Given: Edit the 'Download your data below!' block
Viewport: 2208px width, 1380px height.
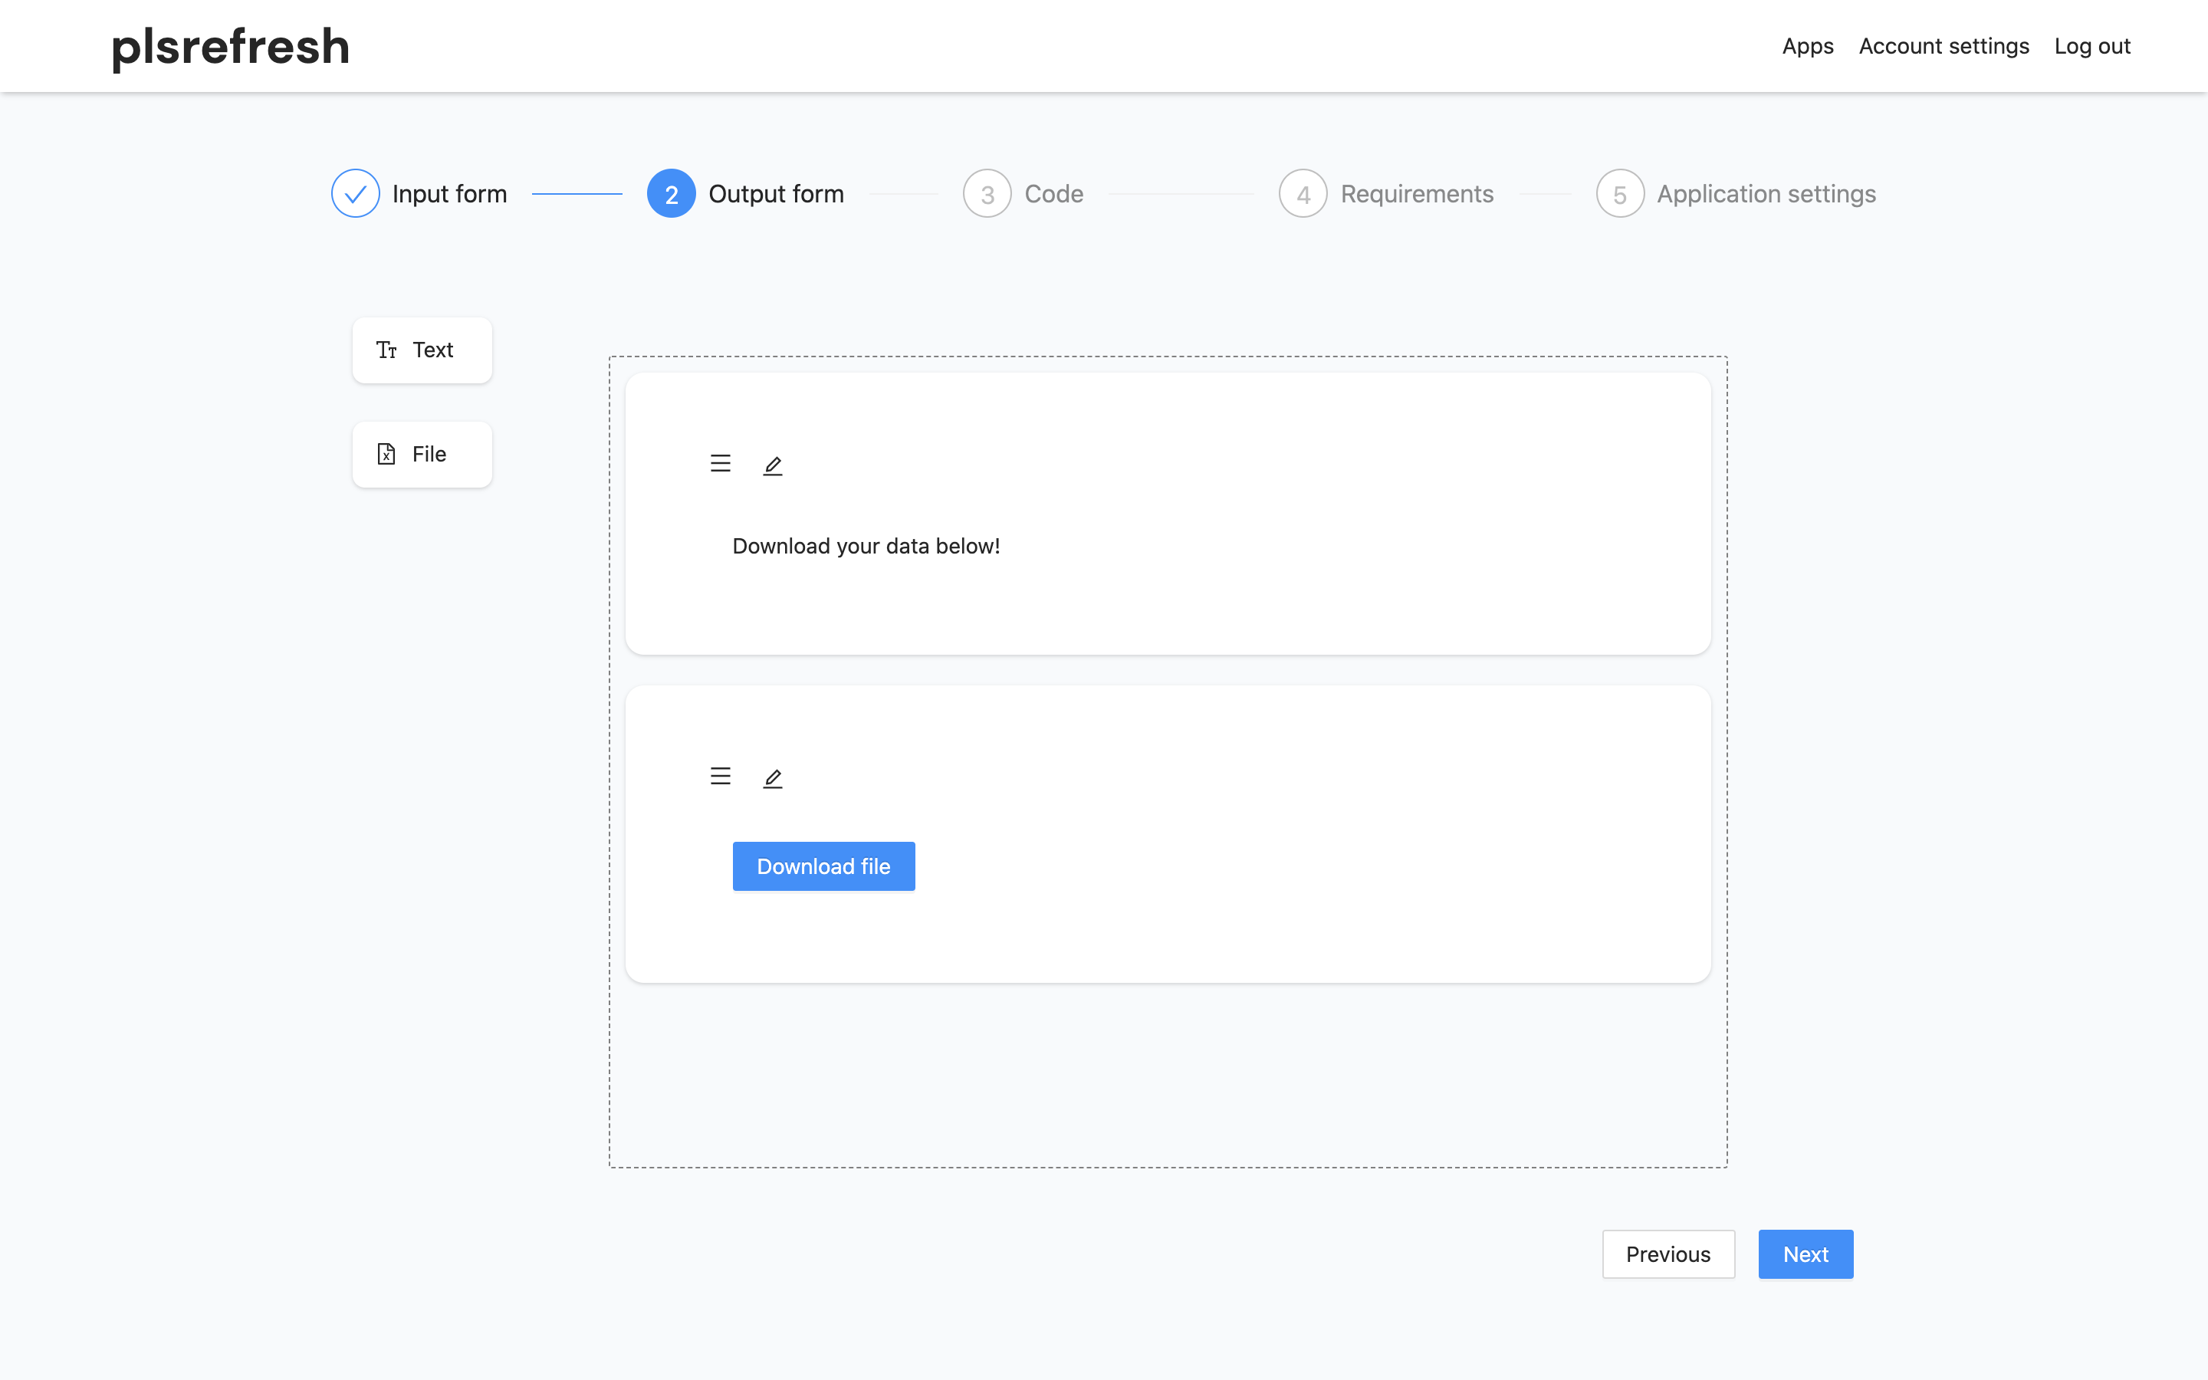Looking at the screenshot, I should (772, 465).
